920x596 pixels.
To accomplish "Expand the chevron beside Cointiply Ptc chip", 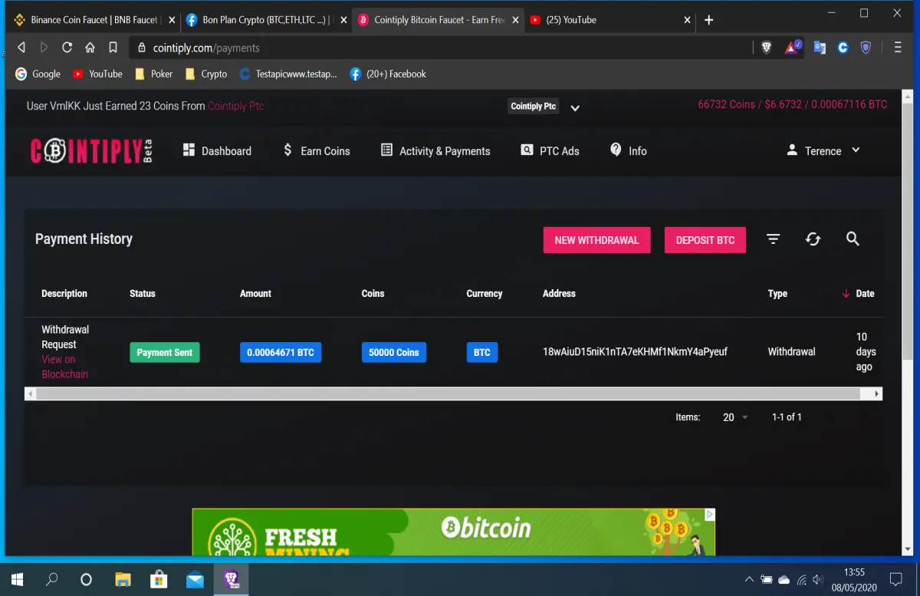I will (x=575, y=108).
